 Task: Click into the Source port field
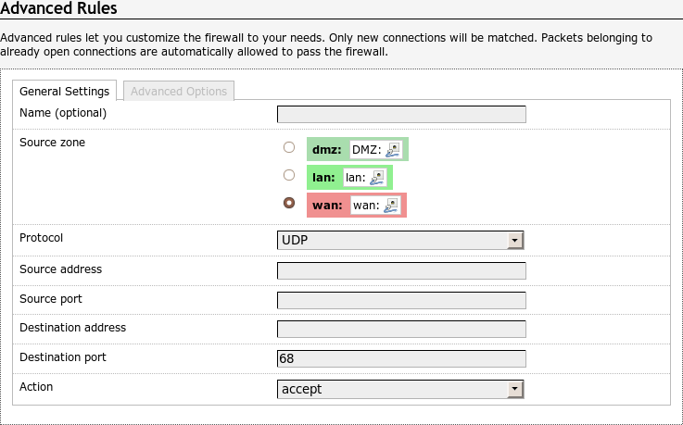tap(401, 301)
